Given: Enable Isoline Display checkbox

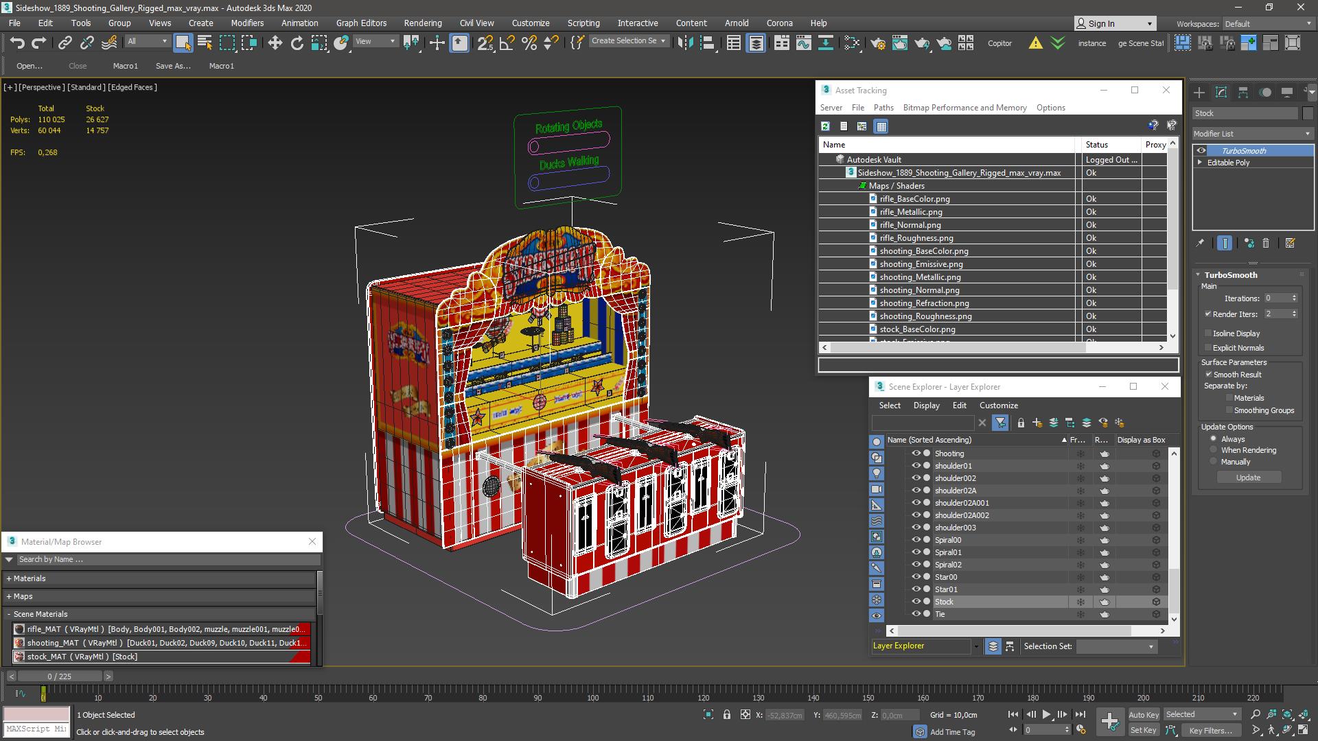Looking at the screenshot, I should click(1208, 333).
